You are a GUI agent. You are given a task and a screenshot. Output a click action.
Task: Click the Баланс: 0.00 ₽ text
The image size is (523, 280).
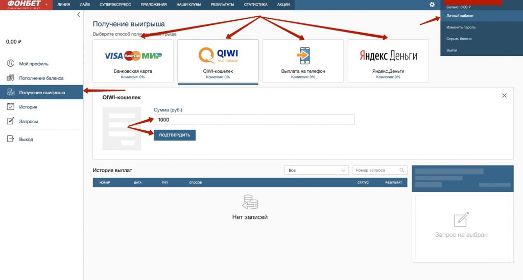coord(459,7)
